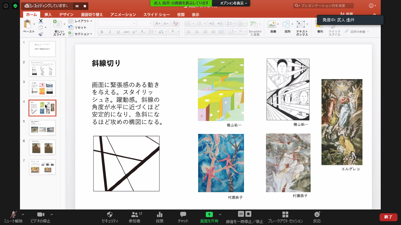Screen dimensions: 401x225
Task: Toggle Underline formatting
Action: 118,32
